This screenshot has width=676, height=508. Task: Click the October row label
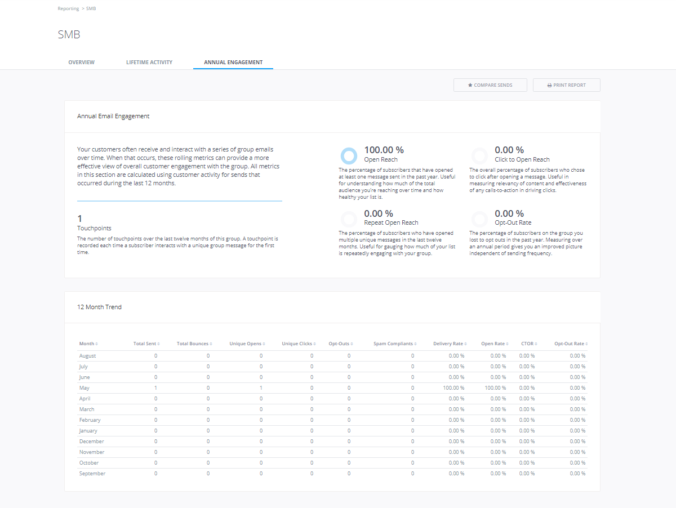click(89, 463)
